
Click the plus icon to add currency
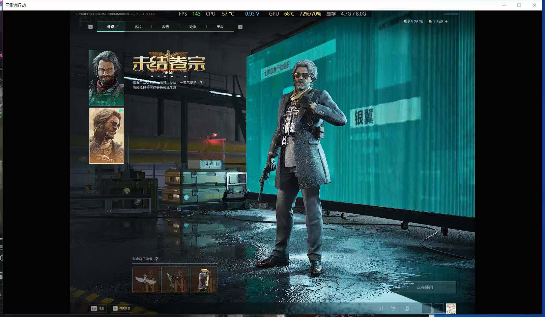click(x=447, y=22)
